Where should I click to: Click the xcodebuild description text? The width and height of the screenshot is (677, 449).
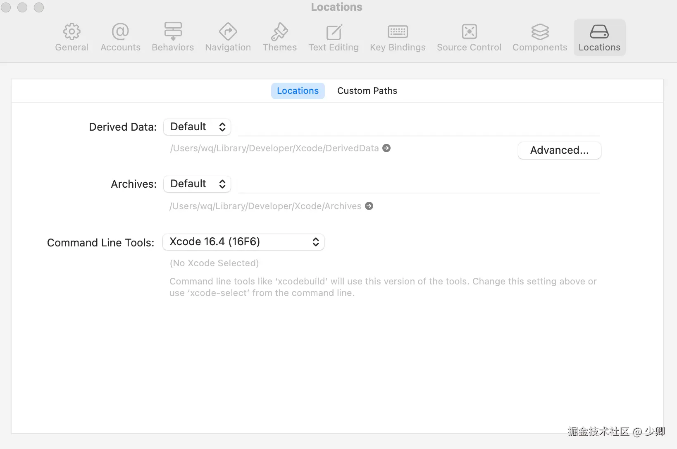(383, 287)
